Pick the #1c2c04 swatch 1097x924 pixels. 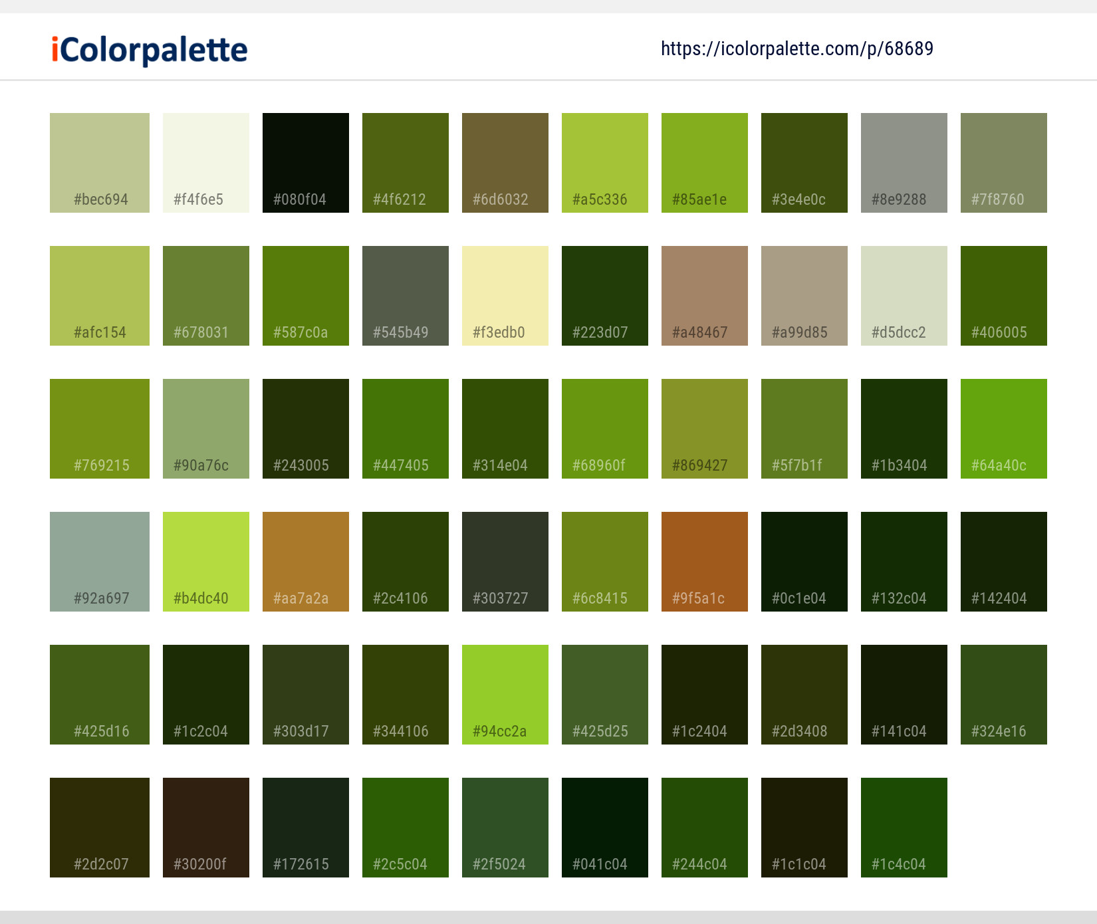pyautogui.click(x=206, y=695)
